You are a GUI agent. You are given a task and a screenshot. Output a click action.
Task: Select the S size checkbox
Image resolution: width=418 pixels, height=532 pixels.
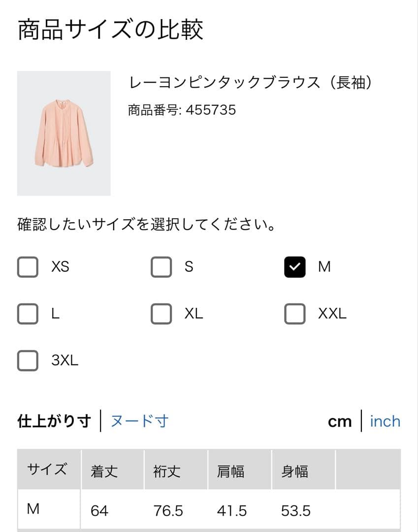pos(161,267)
